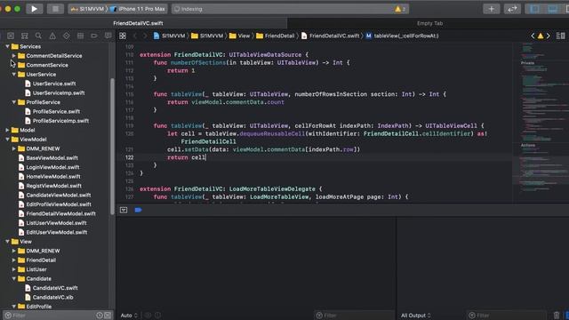This screenshot has width=569, height=320.
Task: Open the related items grid menu
Action: tap(123, 36)
